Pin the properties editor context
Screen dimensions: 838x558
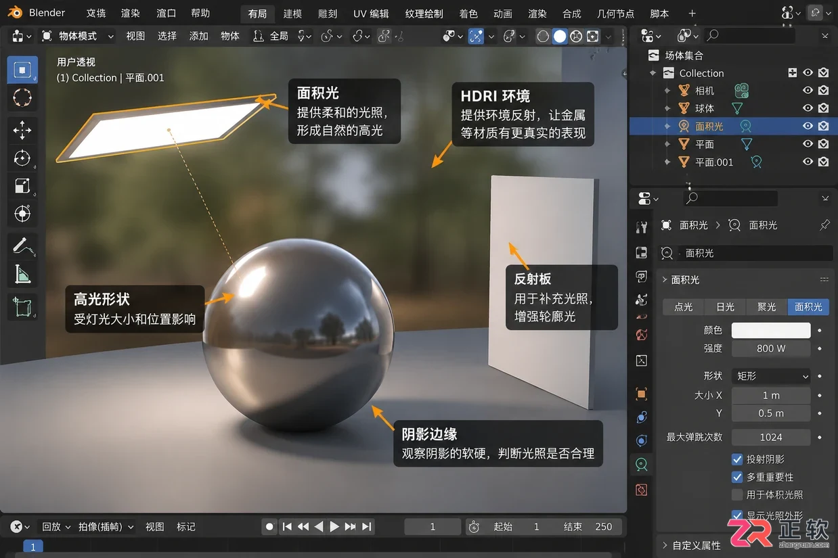point(824,225)
